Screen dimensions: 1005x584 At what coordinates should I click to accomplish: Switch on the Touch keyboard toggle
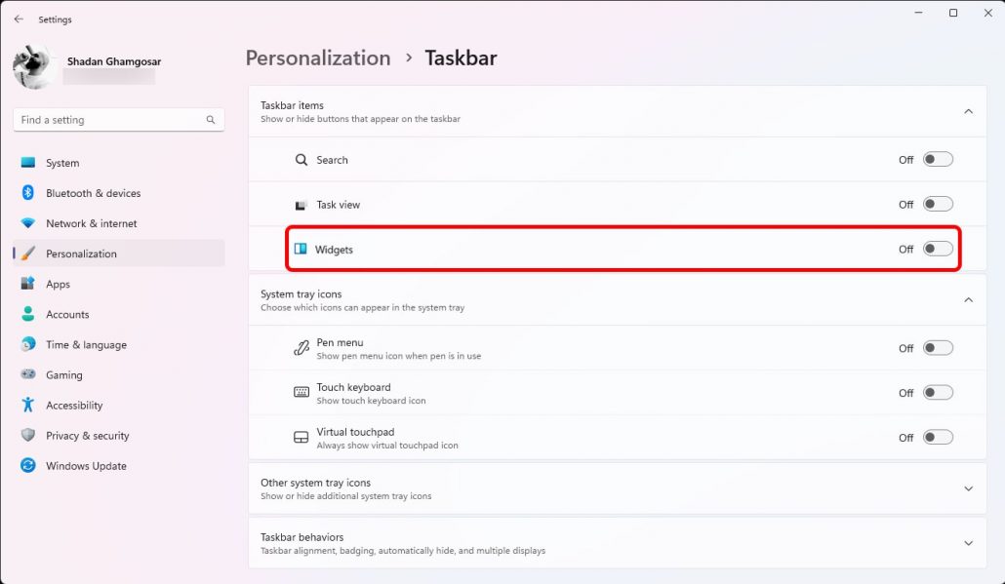(x=938, y=393)
